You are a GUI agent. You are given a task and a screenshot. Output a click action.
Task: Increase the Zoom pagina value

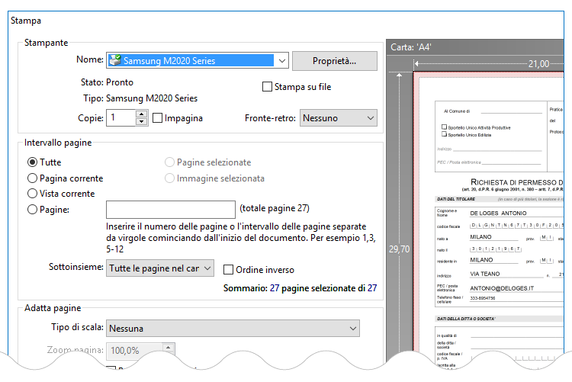pos(168,348)
